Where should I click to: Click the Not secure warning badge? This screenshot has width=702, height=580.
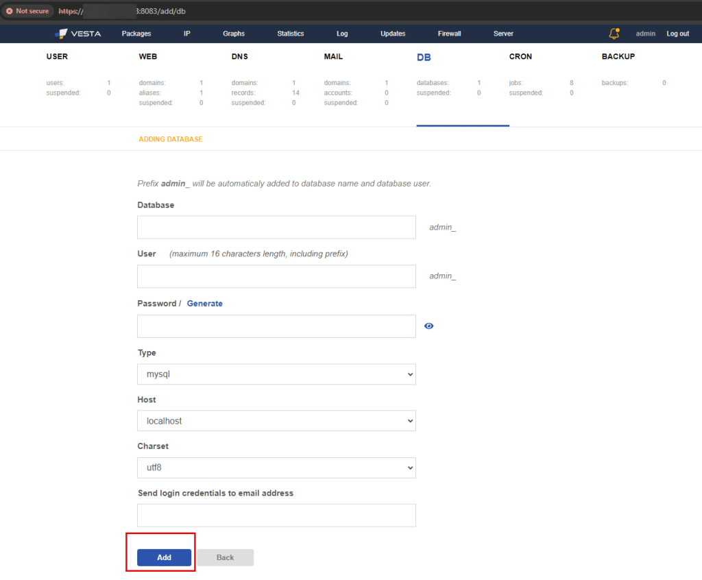pyautogui.click(x=28, y=11)
